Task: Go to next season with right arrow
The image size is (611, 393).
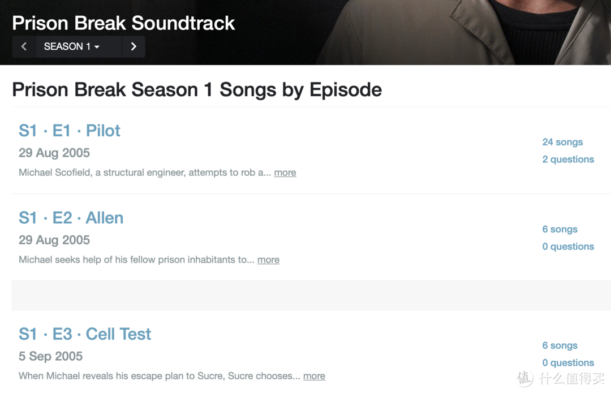Action: point(134,47)
